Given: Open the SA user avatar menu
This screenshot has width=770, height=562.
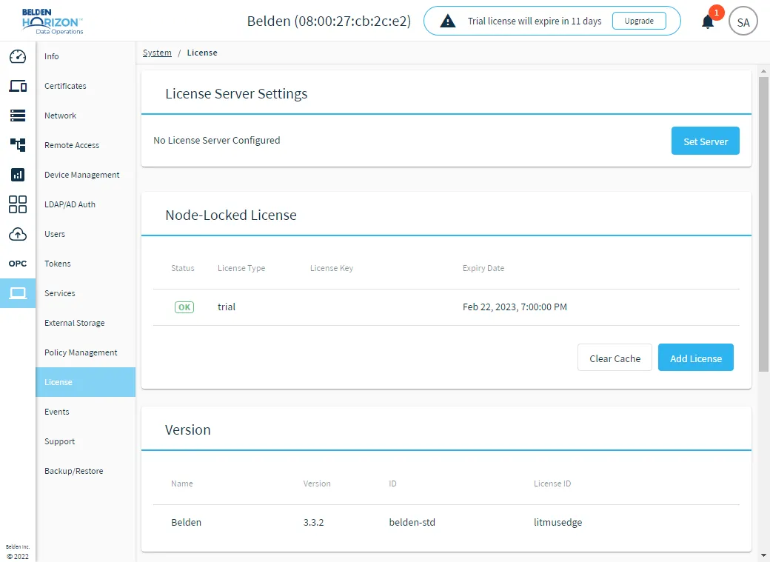Looking at the screenshot, I should pos(743,21).
